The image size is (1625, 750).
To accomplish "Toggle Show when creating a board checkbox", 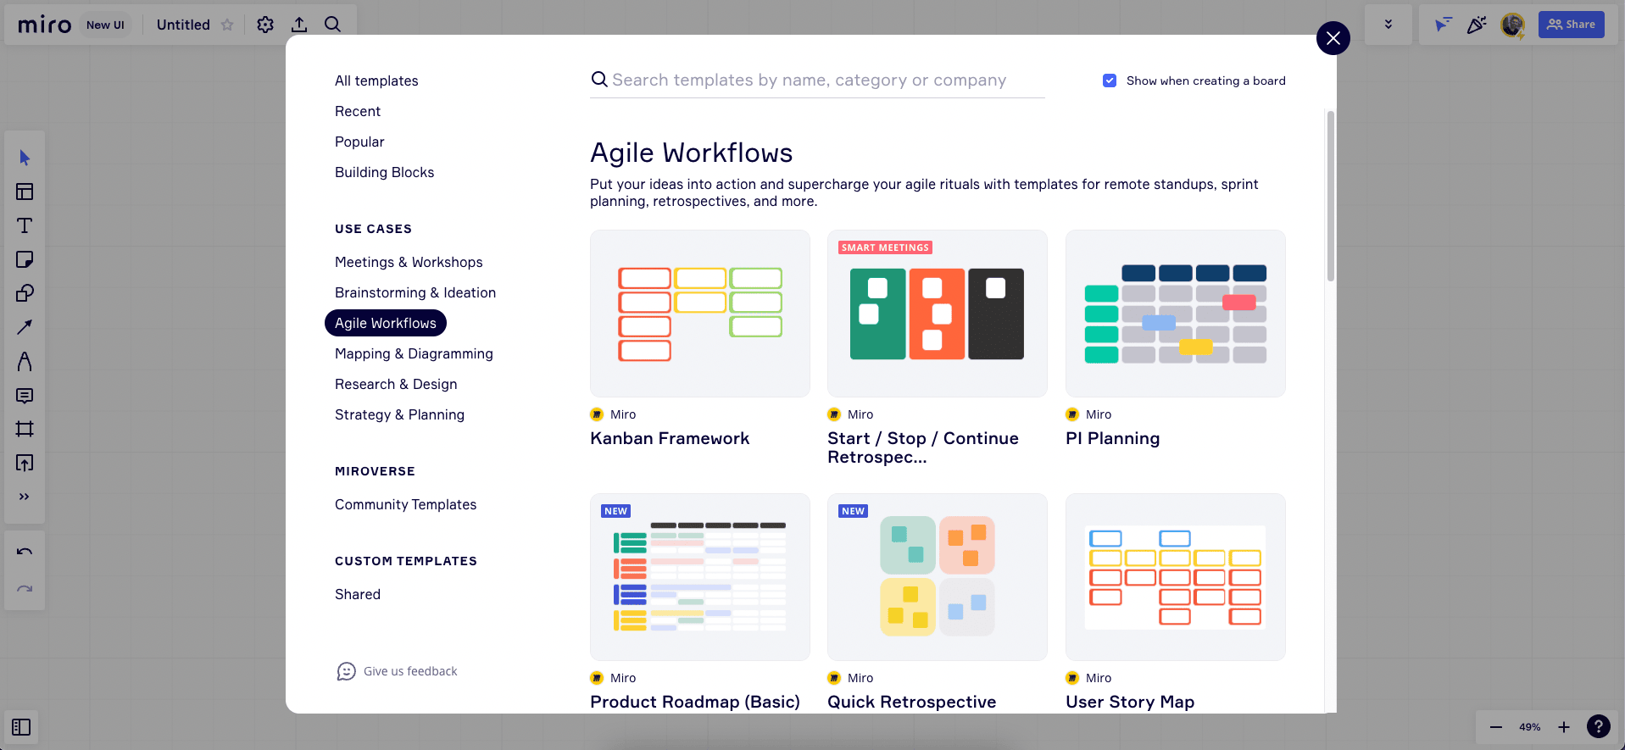I will coord(1110,81).
